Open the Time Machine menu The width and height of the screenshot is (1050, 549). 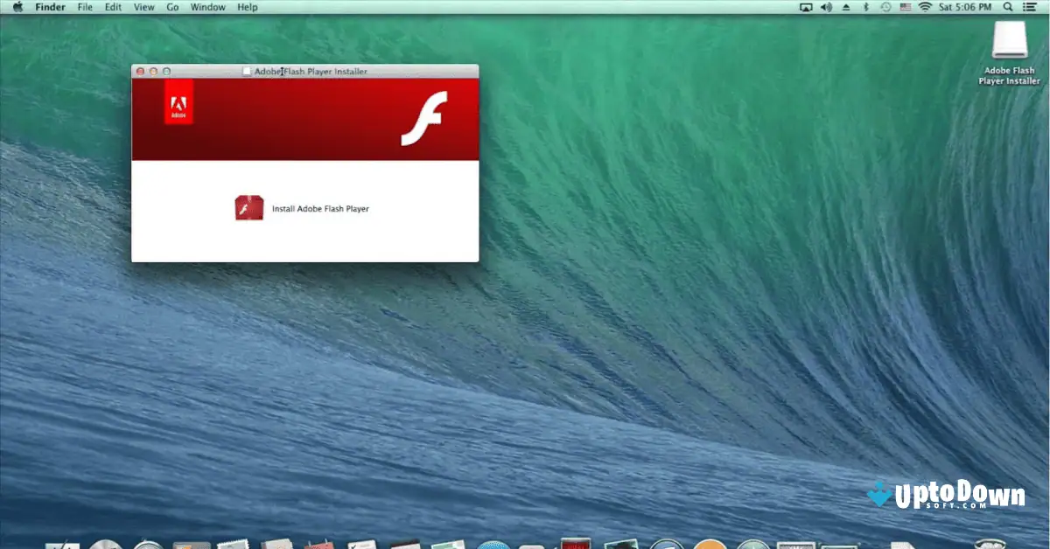(x=886, y=7)
